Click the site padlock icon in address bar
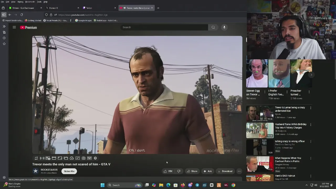The height and width of the screenshot is (189, 336). (x=51, y=15)
